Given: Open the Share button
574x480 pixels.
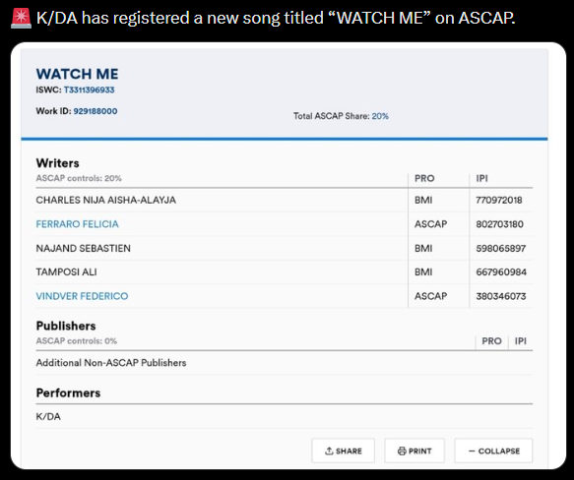Looking at the screenshot, I should coord(343,450).
